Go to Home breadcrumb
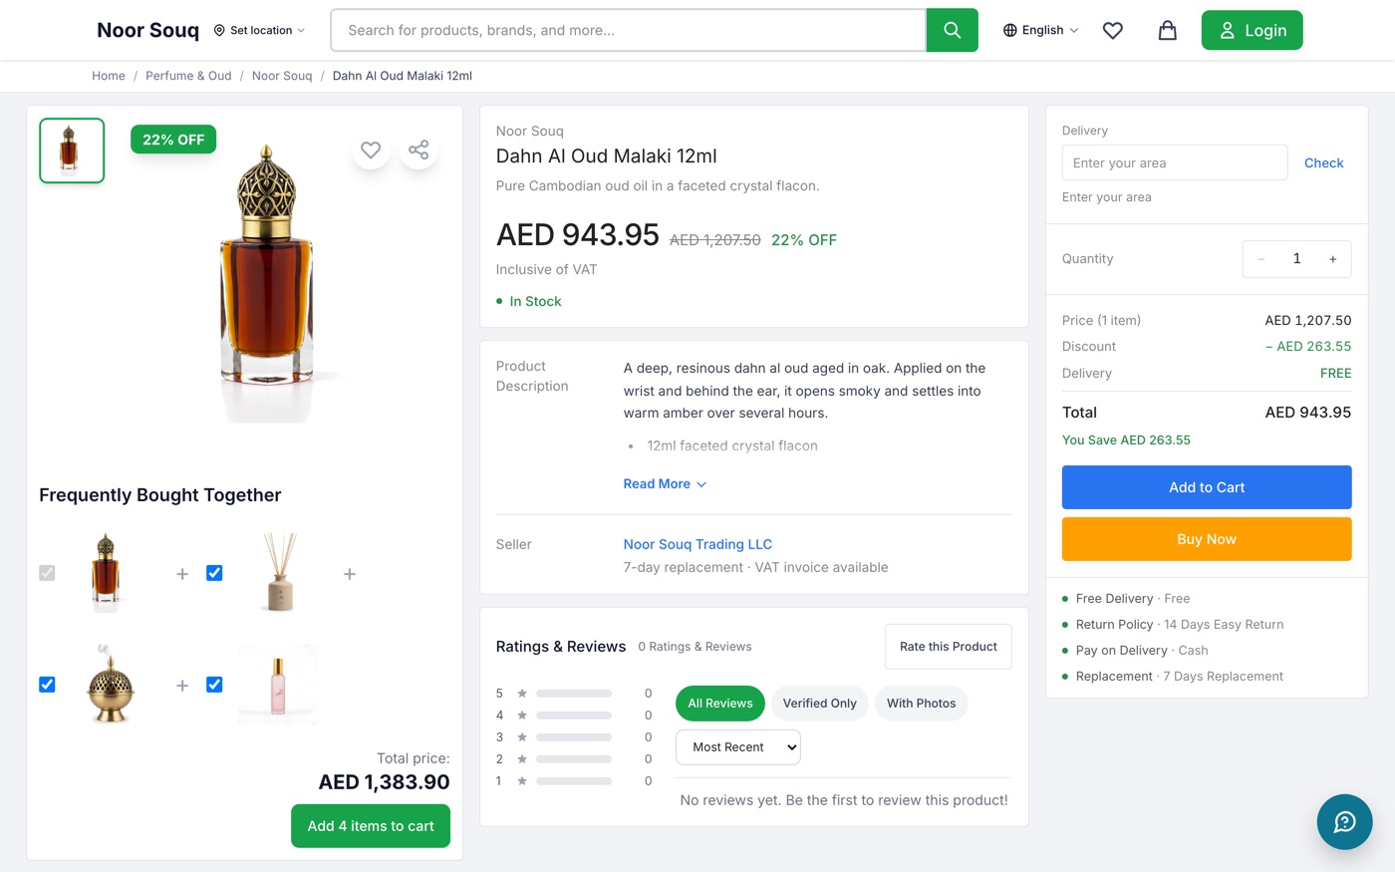1395x872 pixels. coord(109,76)
